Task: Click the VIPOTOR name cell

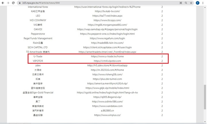Action: [38, 61]
